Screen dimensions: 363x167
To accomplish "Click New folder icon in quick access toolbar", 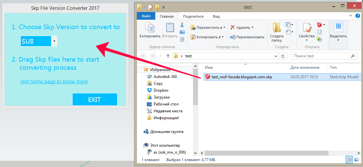I will 157,7.
